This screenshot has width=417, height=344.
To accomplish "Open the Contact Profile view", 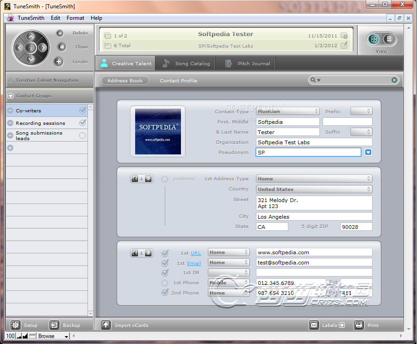I will (178, 80).
